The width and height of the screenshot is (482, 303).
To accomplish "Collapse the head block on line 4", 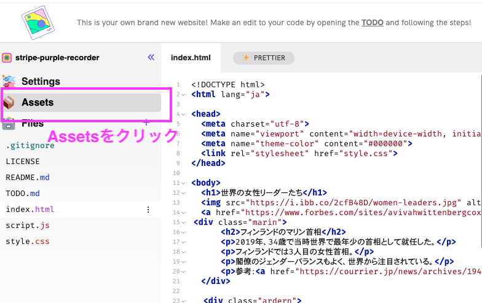I will [183, 114].
